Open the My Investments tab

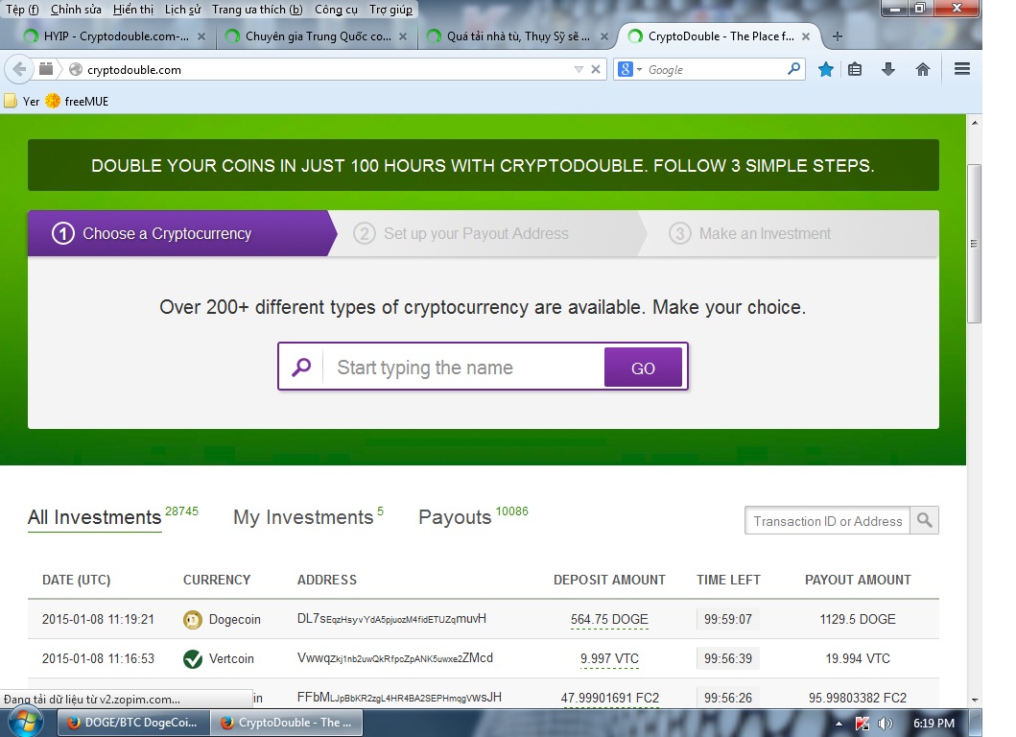(303, 517)
